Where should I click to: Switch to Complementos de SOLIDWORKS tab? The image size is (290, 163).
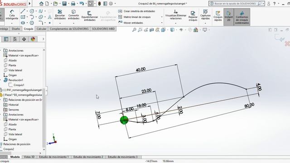(x=69, y=29)
